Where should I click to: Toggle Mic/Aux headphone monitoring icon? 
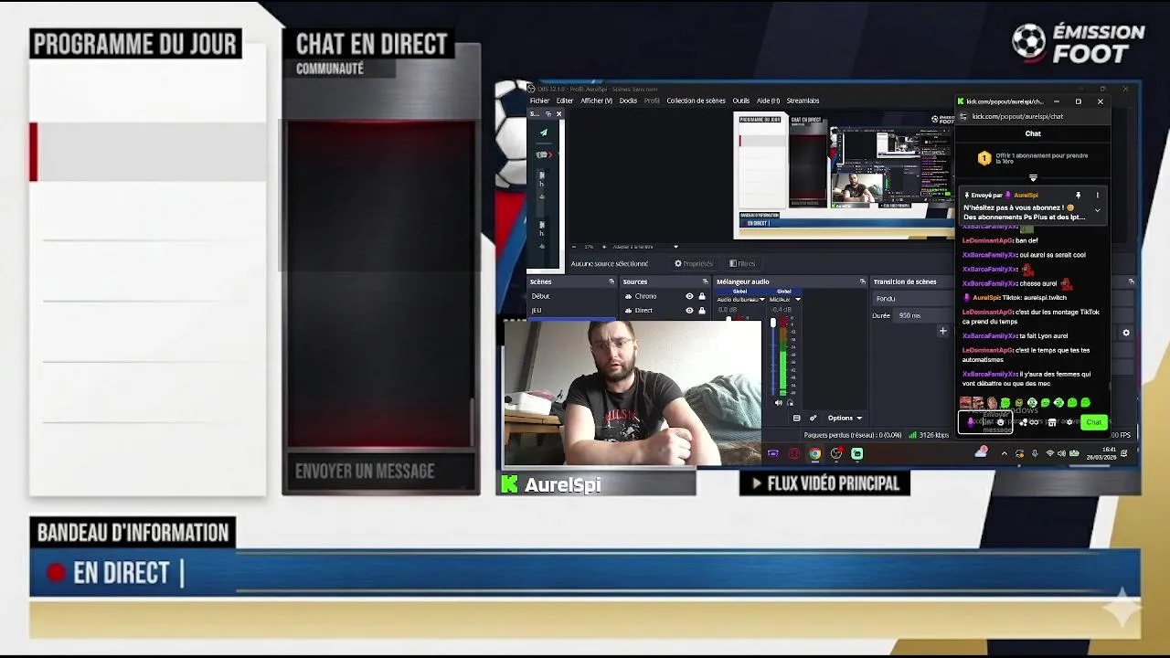790,402
